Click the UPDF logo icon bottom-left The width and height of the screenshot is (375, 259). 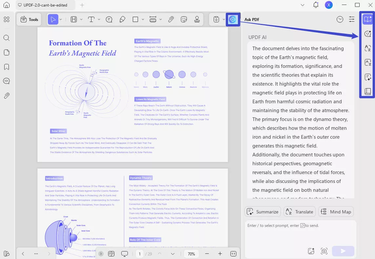coord(7,253)
